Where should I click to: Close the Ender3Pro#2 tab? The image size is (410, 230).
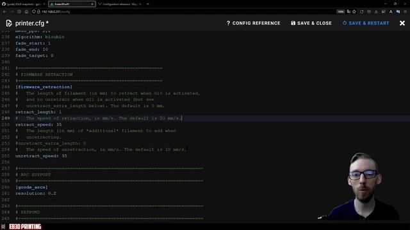[x=92, y=4]
